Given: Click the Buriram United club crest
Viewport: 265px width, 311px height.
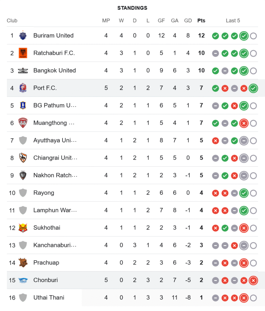Looking at the screenshot, I should [23, 35].
